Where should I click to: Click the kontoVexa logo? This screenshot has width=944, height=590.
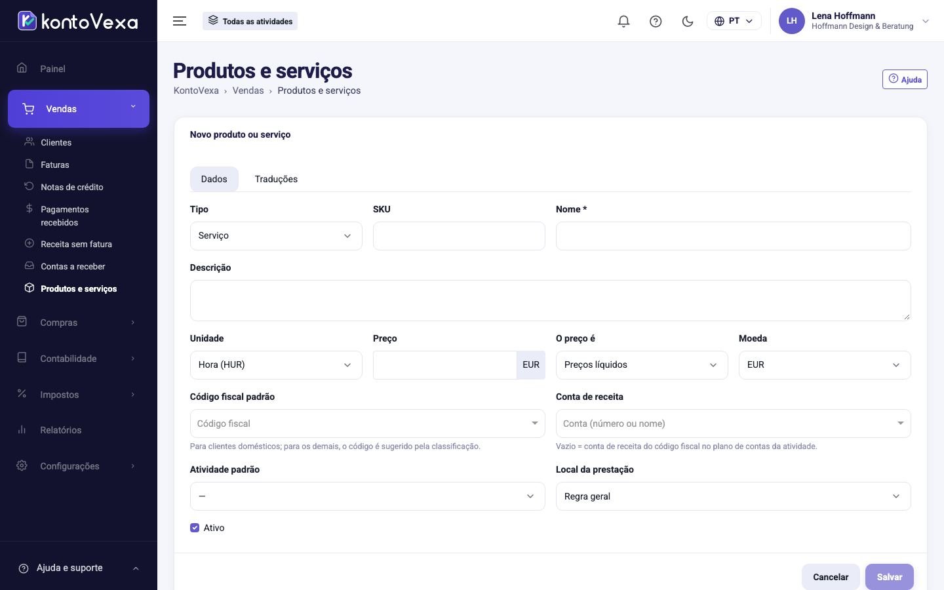click(78, 21)
